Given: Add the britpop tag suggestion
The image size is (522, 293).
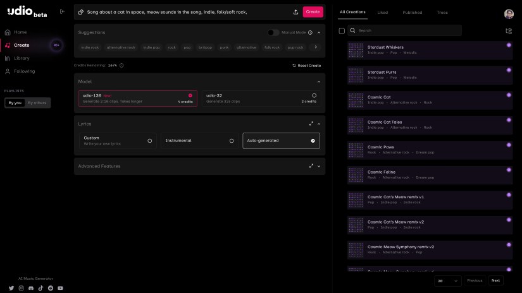Looking at the screenshot, I should click(x=205, y=47).
